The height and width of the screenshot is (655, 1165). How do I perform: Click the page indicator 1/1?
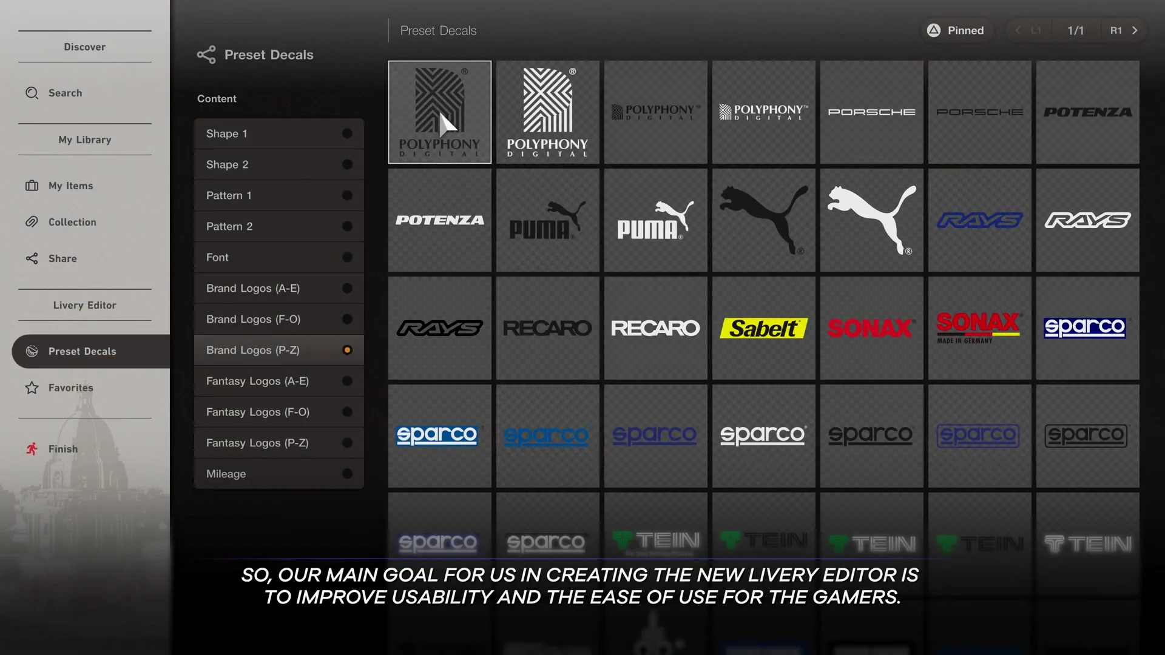(x=1075, y=30)
